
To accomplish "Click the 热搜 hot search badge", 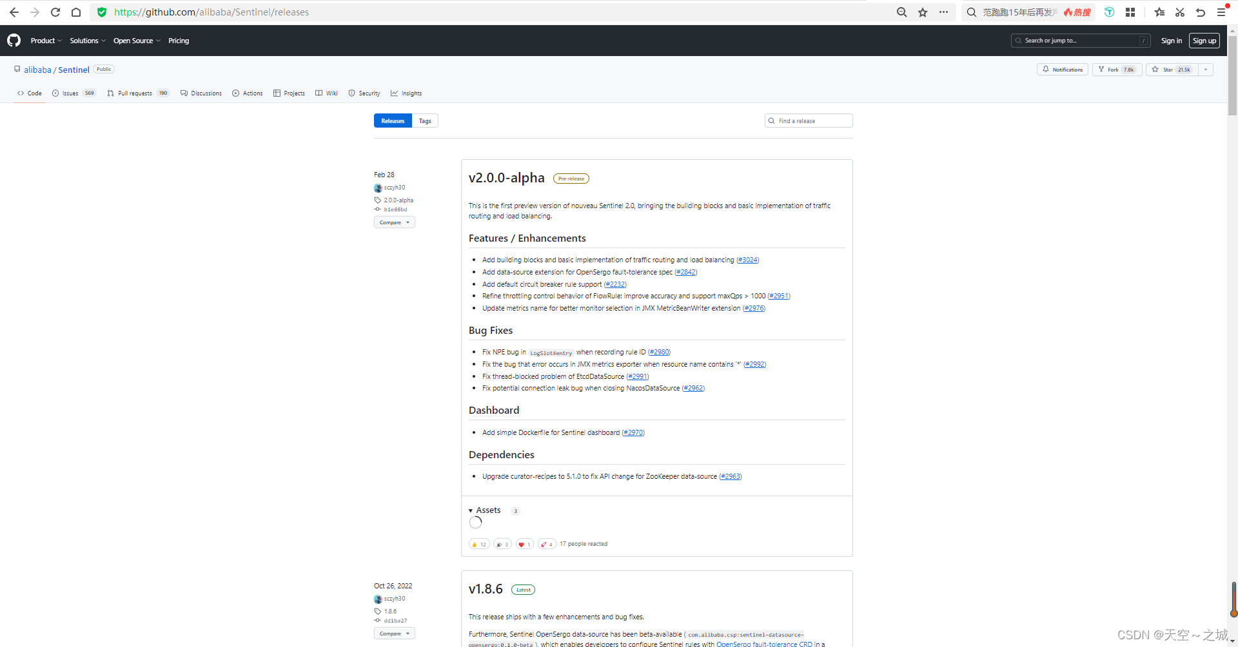I will tap(1077, 12).
